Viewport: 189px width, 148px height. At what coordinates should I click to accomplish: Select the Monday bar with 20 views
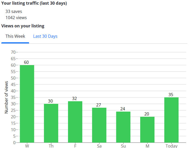point(147,129)
